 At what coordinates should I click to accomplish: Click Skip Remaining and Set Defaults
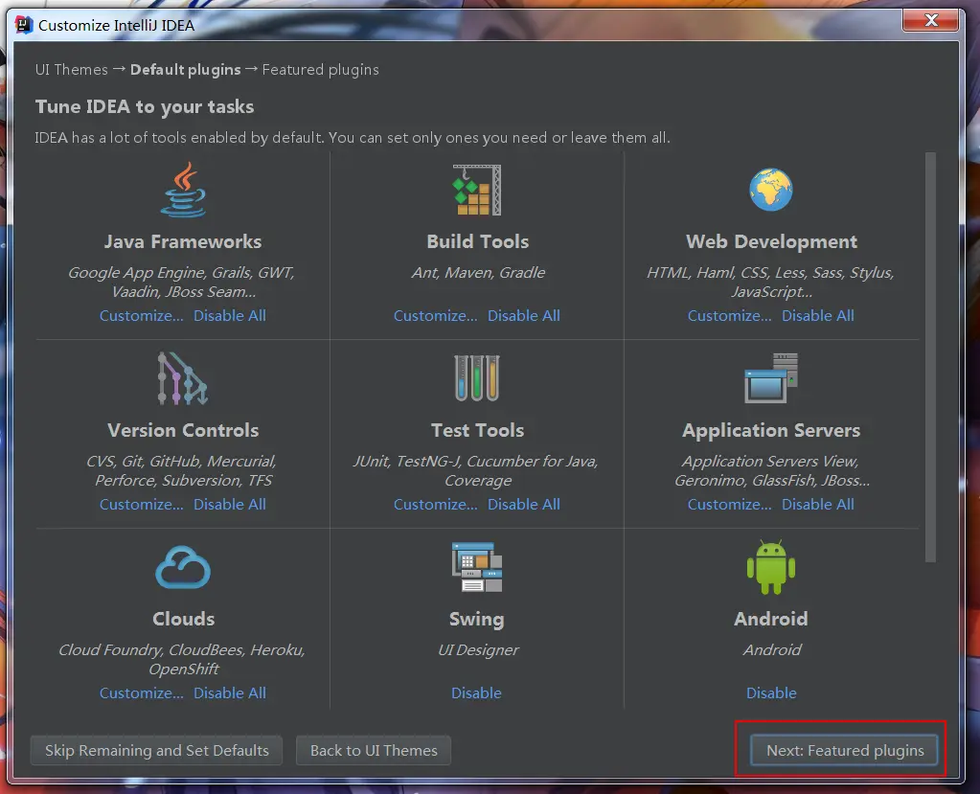tap(156, 750)
